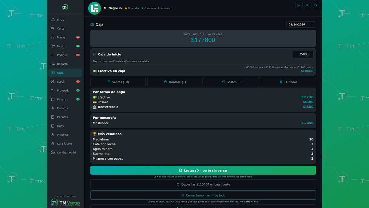Viewport: 369px width, 208px height.
Task: Open Reserv. calendar section
Action: [65, 99]
